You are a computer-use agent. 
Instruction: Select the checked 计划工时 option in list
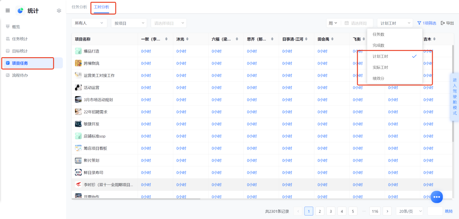point(395,56)
